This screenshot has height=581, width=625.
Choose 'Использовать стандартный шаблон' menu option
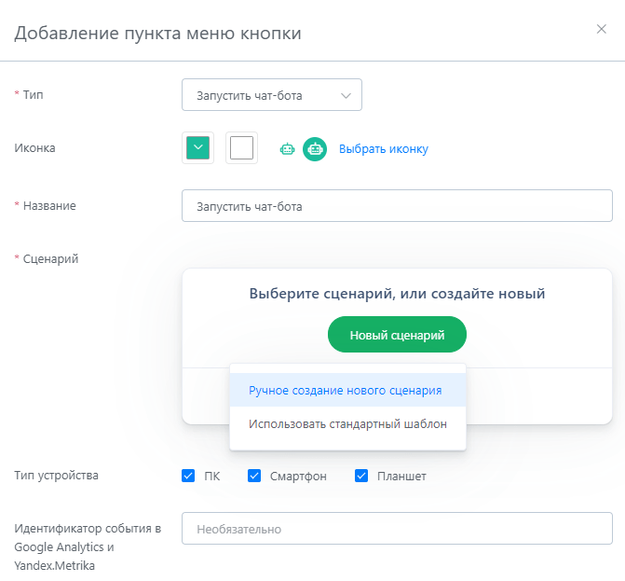tap(347, 423)
